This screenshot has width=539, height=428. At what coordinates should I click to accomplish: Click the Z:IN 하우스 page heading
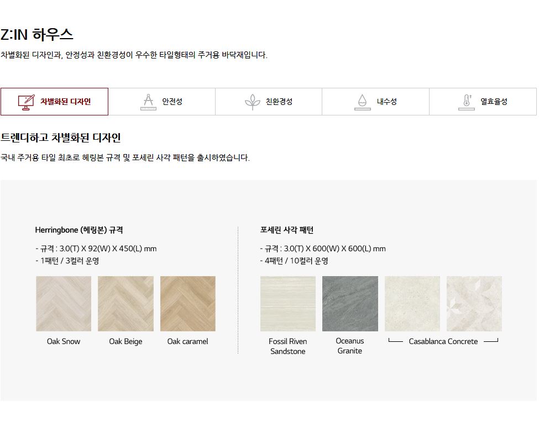tap(37, 35)
